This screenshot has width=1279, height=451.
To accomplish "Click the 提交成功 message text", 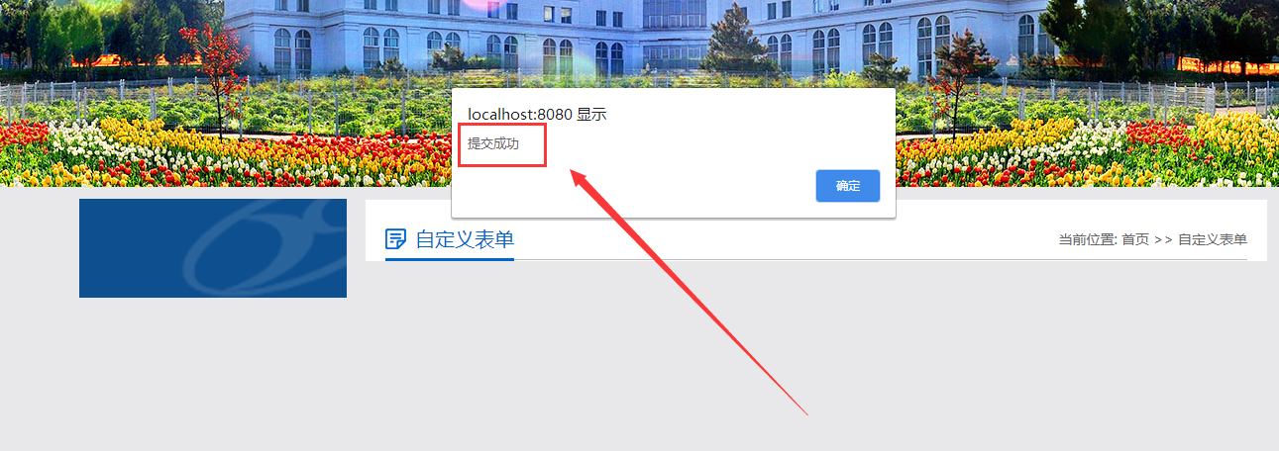I will coord(493,144).
